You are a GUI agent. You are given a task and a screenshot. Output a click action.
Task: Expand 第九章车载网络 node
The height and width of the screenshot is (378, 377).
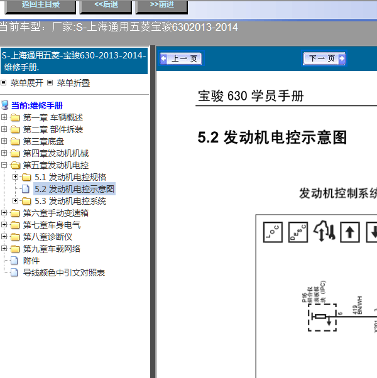4,248
